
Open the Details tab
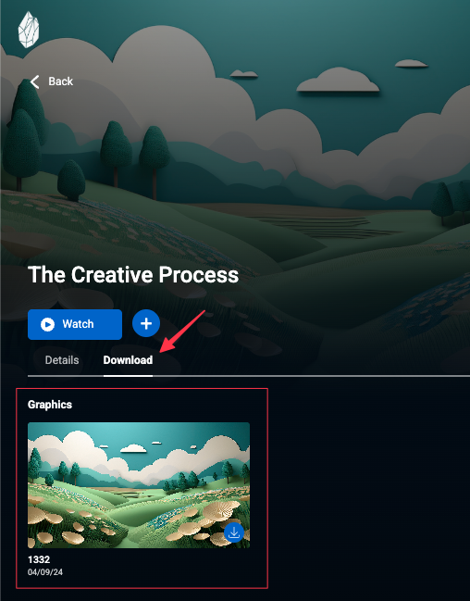(62, 360)
